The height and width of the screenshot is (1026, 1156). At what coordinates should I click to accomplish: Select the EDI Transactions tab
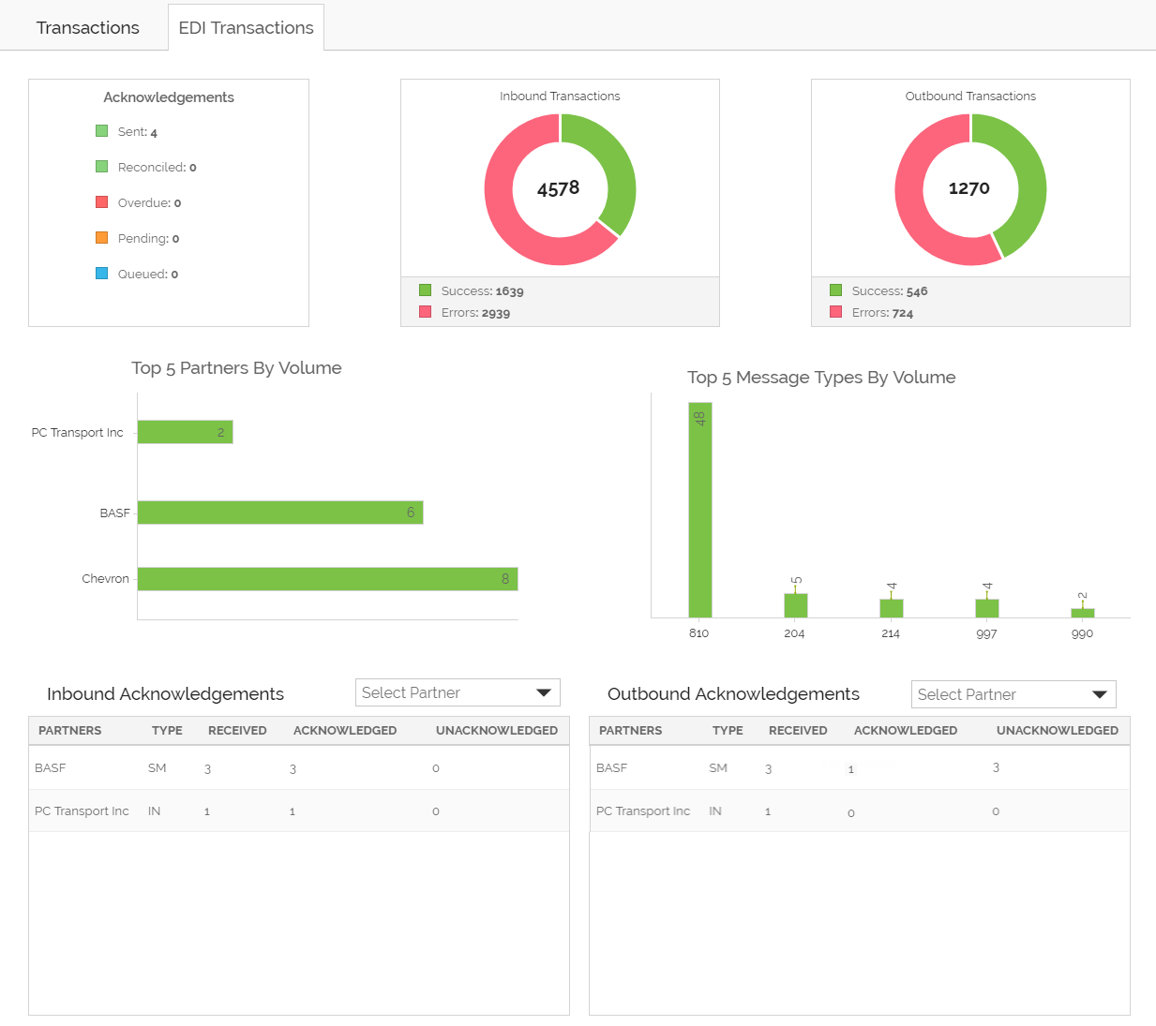[x=246, y=28]
